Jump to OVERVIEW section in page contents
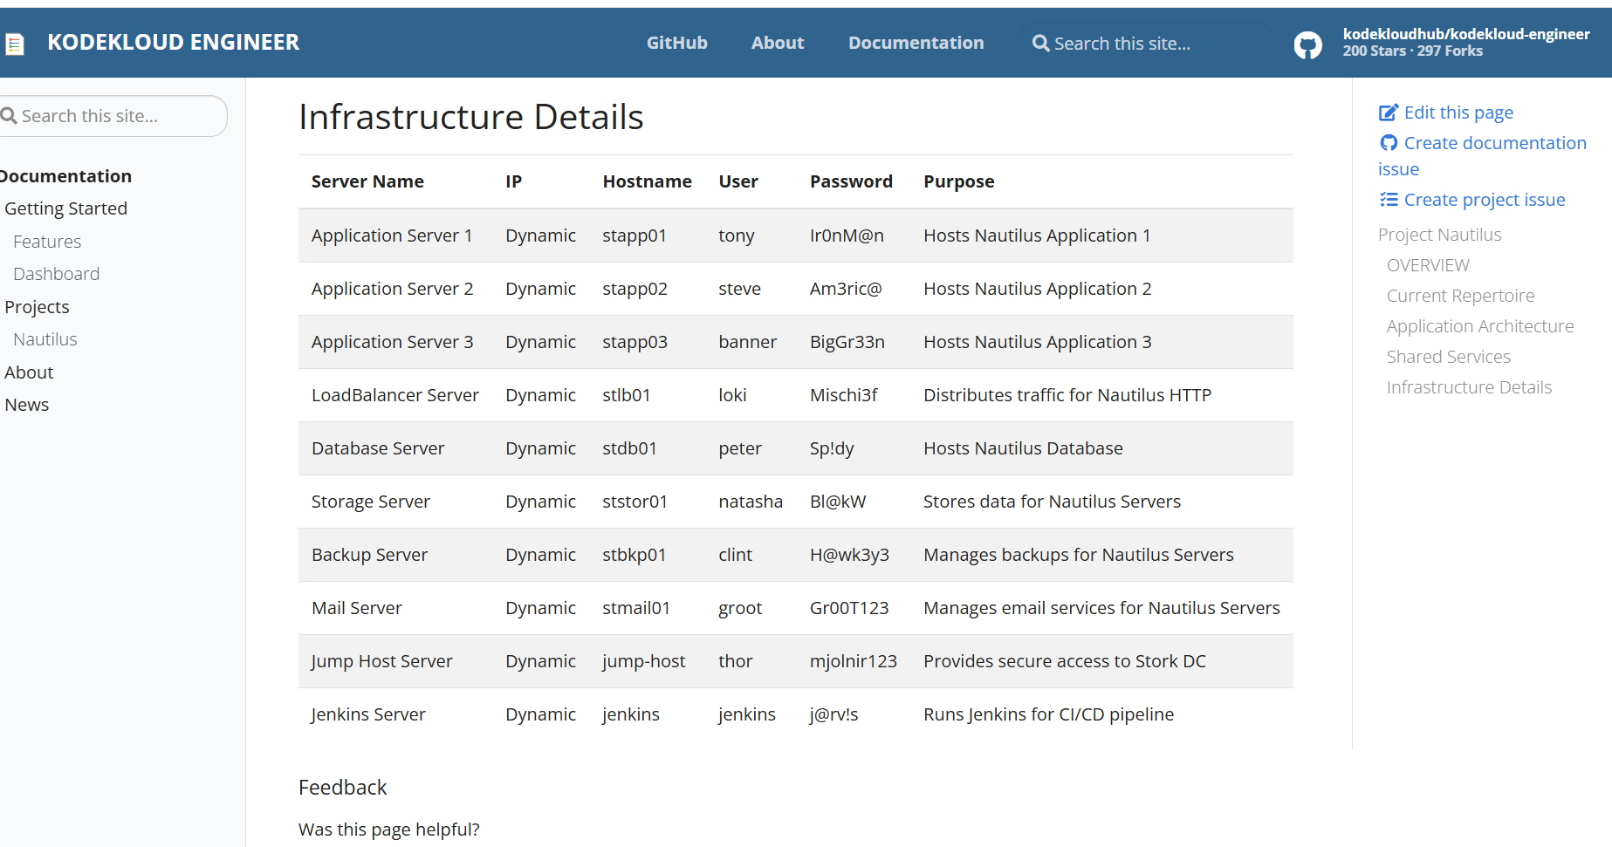 pos(1428,265)
